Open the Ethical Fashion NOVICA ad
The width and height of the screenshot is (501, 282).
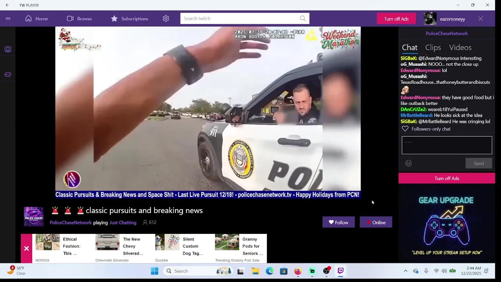[62, 248]
